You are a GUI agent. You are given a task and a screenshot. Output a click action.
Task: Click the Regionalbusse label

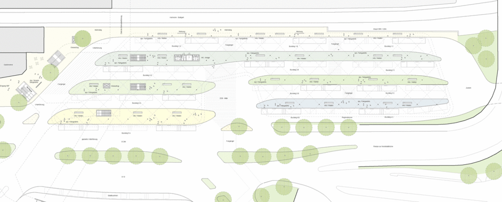click(x=347, y=117)
